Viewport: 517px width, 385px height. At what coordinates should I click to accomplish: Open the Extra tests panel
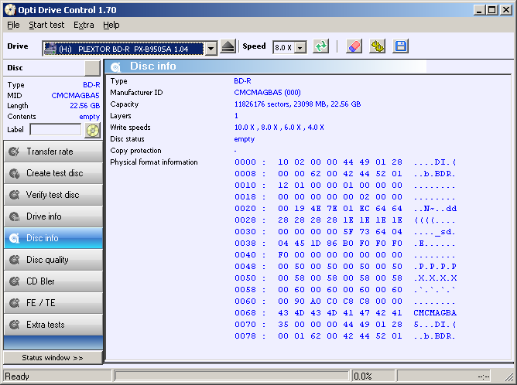(53, 325)
